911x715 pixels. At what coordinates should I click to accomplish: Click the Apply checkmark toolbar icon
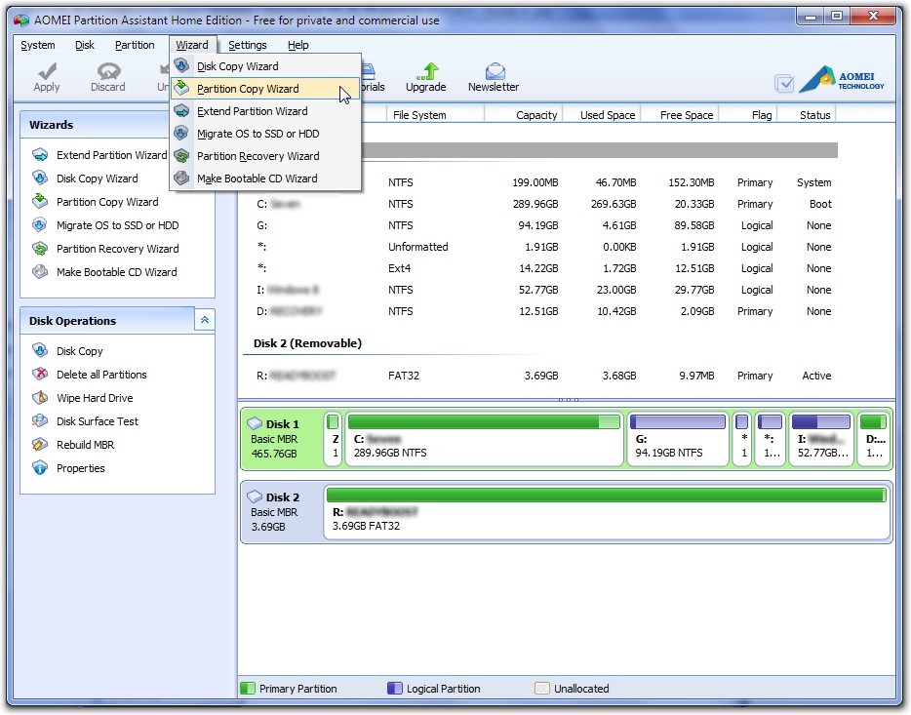pyautogui.click(x=47, y=71)
